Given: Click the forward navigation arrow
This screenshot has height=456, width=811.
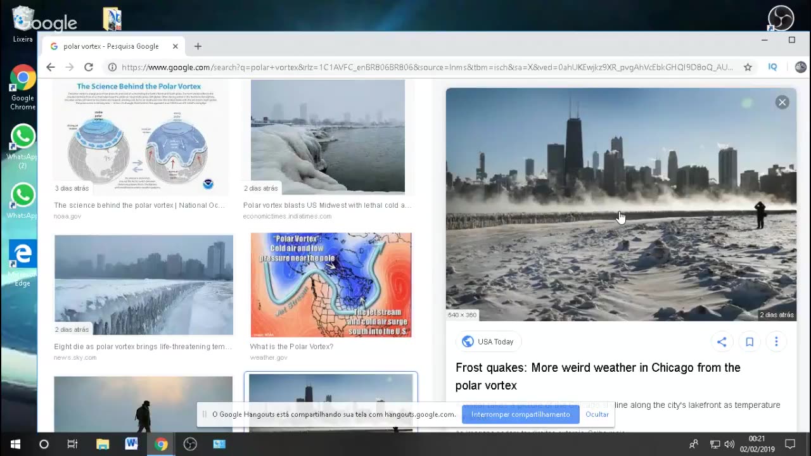Looking at the screenshot, I should 70,67.
